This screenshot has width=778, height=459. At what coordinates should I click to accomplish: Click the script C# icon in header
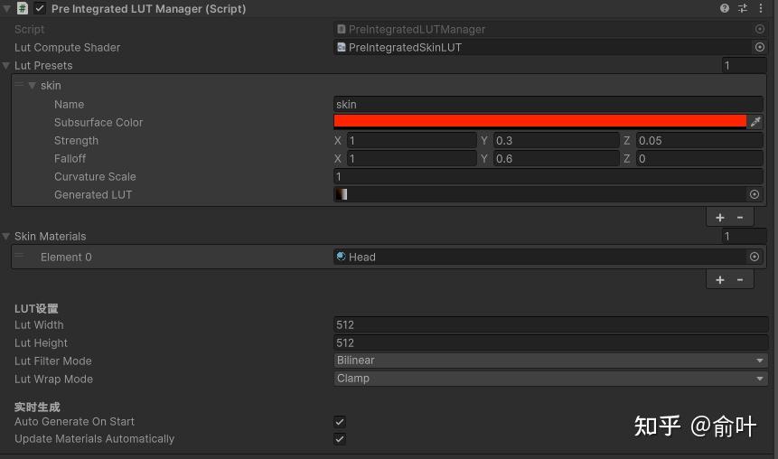pyautogui.click(x=23, y=8)
